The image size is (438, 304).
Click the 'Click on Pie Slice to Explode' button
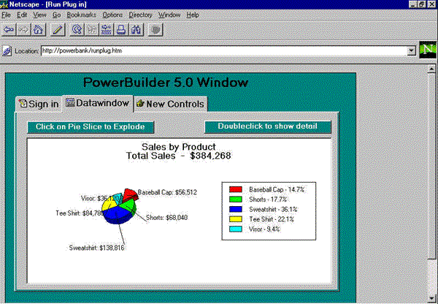pyautogui.click(x=91, y=127)
